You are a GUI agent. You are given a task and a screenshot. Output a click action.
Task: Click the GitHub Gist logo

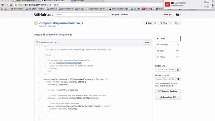(x=43, y=14)
